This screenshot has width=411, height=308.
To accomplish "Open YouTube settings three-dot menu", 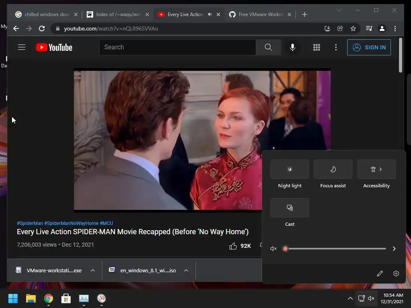I will [336, 47].
